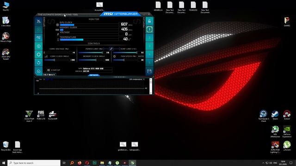The height and width of the screenshot is (166, 296).
Task: Toggle the profile lock icon
Action: click(149, 21)
